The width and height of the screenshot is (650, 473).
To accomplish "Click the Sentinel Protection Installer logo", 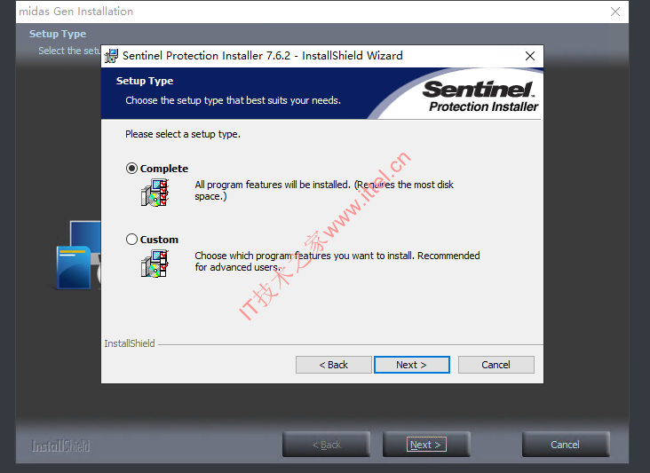I will coord(480,96).
